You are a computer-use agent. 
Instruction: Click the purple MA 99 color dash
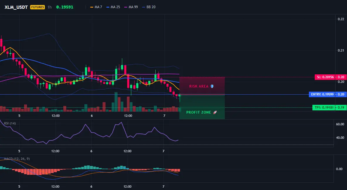126,7
